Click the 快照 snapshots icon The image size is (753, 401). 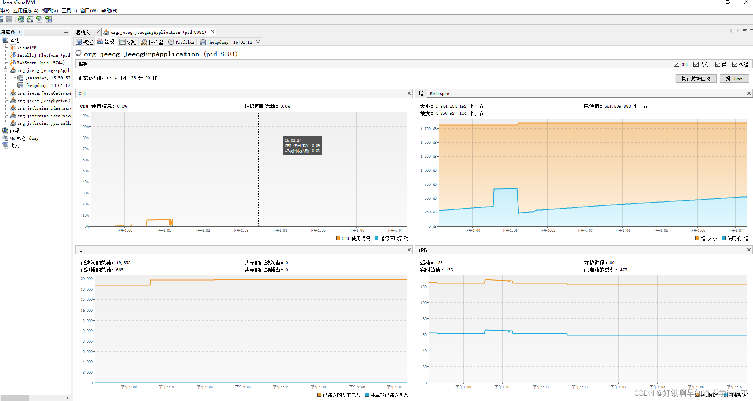5,146
